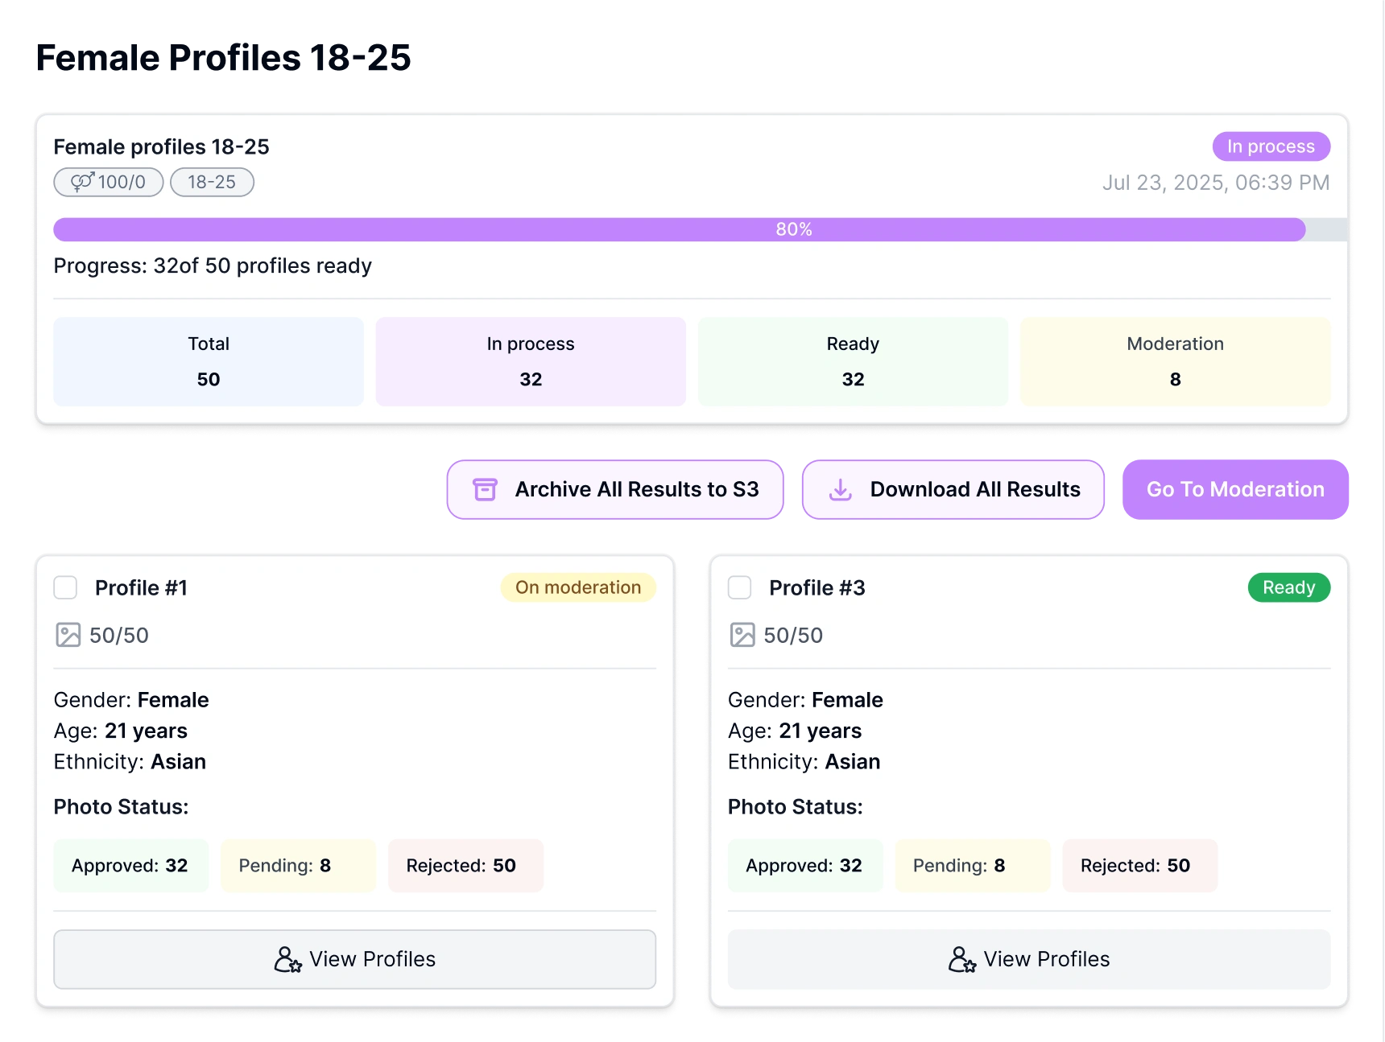The height and width of the screenshot is (1042, 1385).
Task: Click the 18-25 age range badge
Action: click(x=211, y=182)
